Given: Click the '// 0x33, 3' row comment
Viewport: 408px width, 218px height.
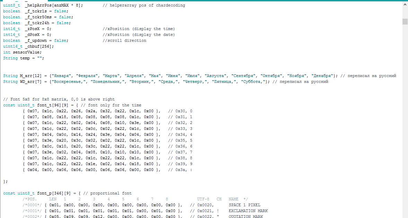Looking at the screenshot, I should (x=180, y=129).
